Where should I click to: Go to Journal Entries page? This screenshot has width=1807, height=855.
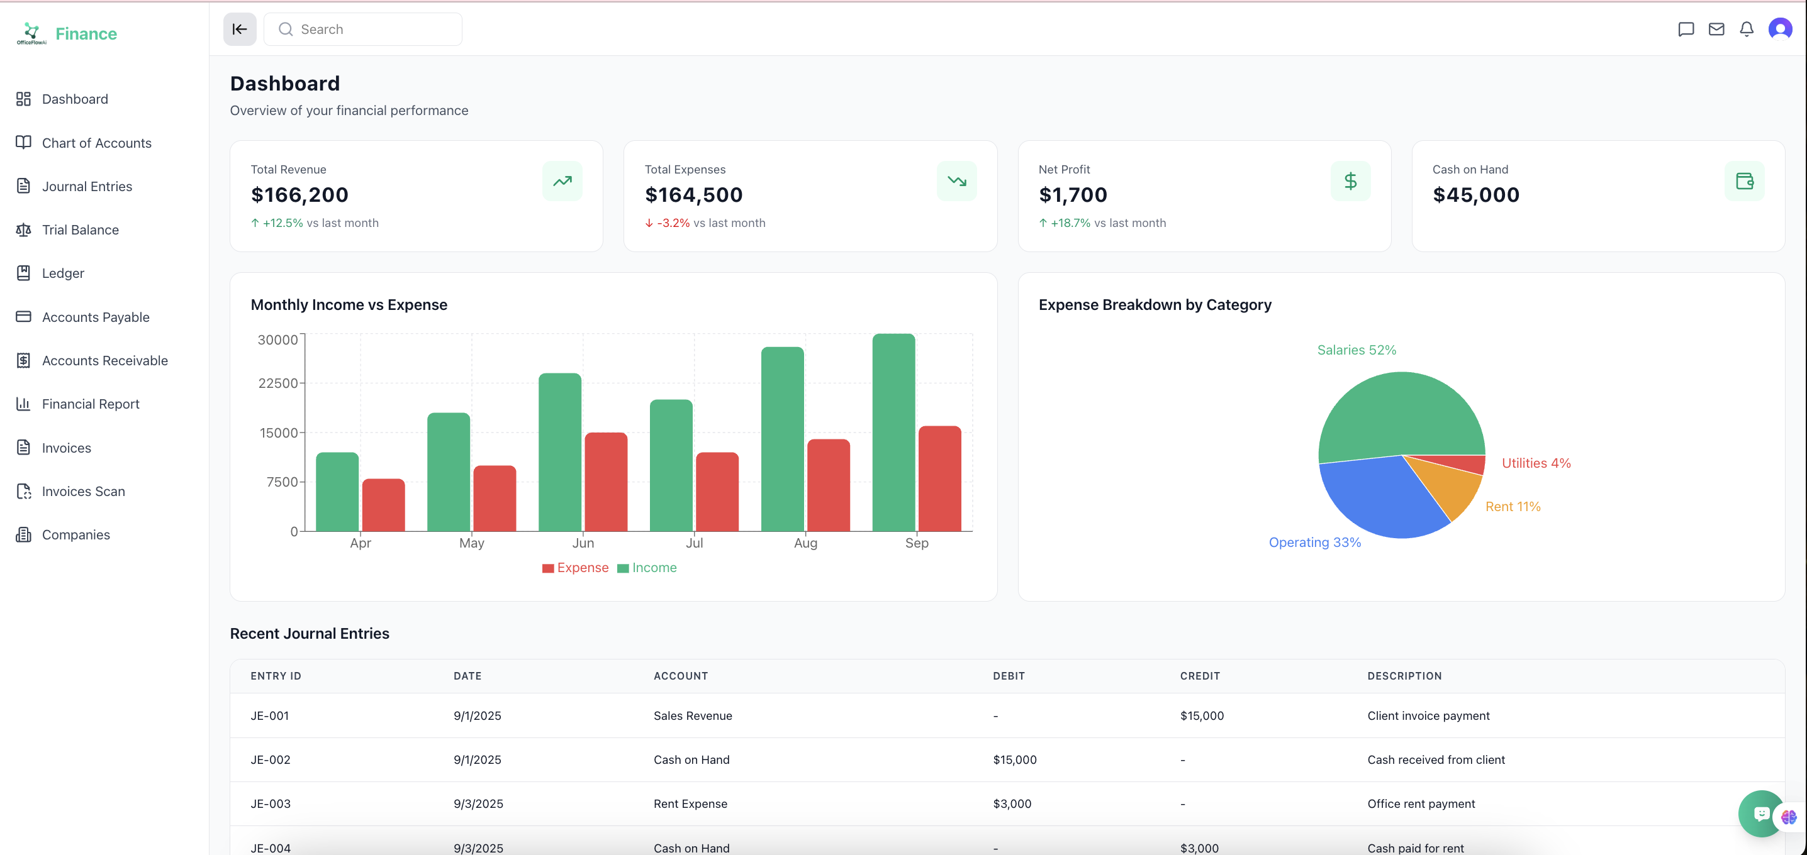[87, 187]
